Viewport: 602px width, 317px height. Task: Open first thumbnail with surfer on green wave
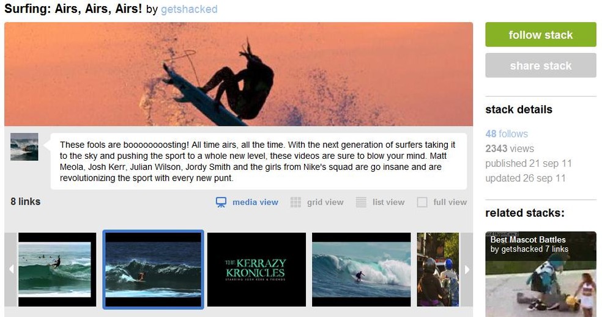(57, 269)
